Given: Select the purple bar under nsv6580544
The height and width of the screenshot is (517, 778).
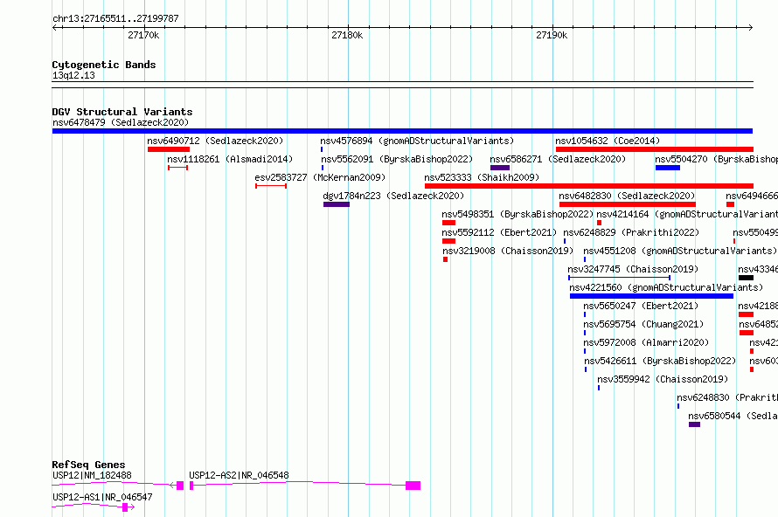Looking at the screenshot, I should click(695, 424).
